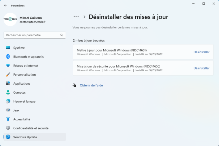Click the breadcrumb chevron arrow
219x146 pixels.
84,17
